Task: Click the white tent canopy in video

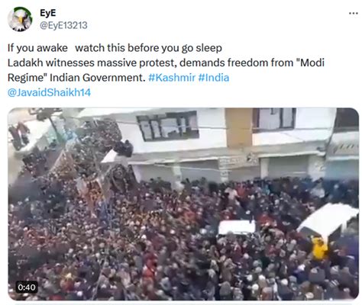Action: click(x=328, y=219)
